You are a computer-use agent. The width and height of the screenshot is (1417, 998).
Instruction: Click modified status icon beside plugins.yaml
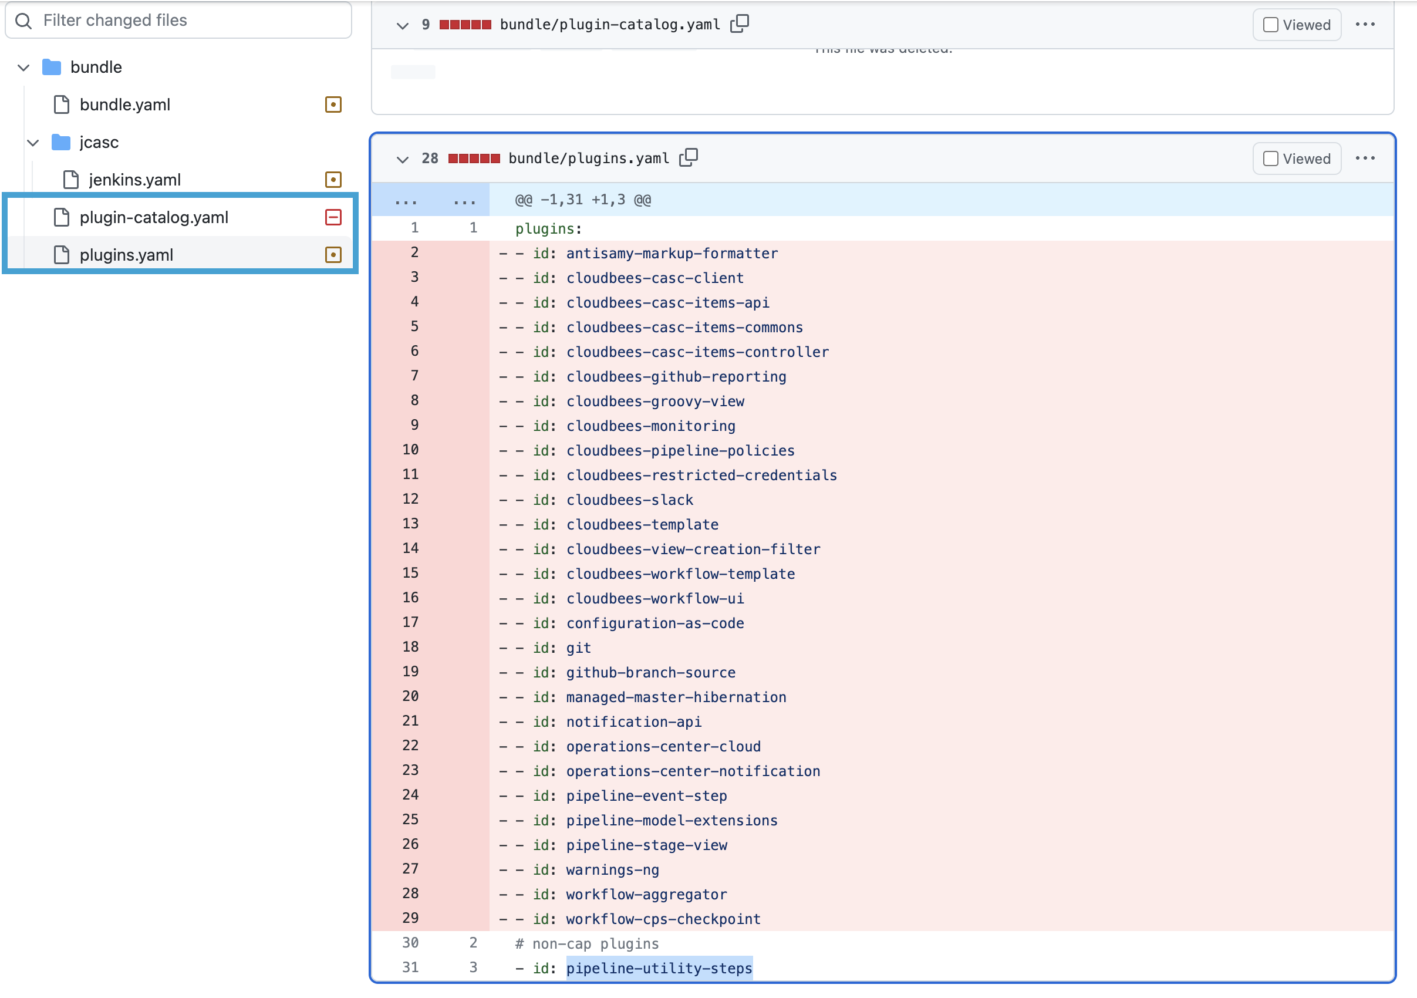click(x=333, y=254)
